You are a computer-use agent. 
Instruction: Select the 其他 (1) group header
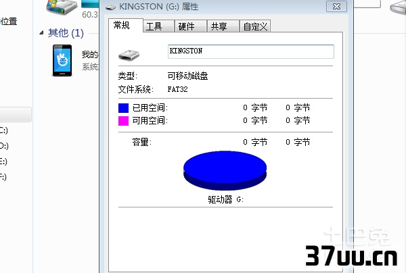coord(66,33)
